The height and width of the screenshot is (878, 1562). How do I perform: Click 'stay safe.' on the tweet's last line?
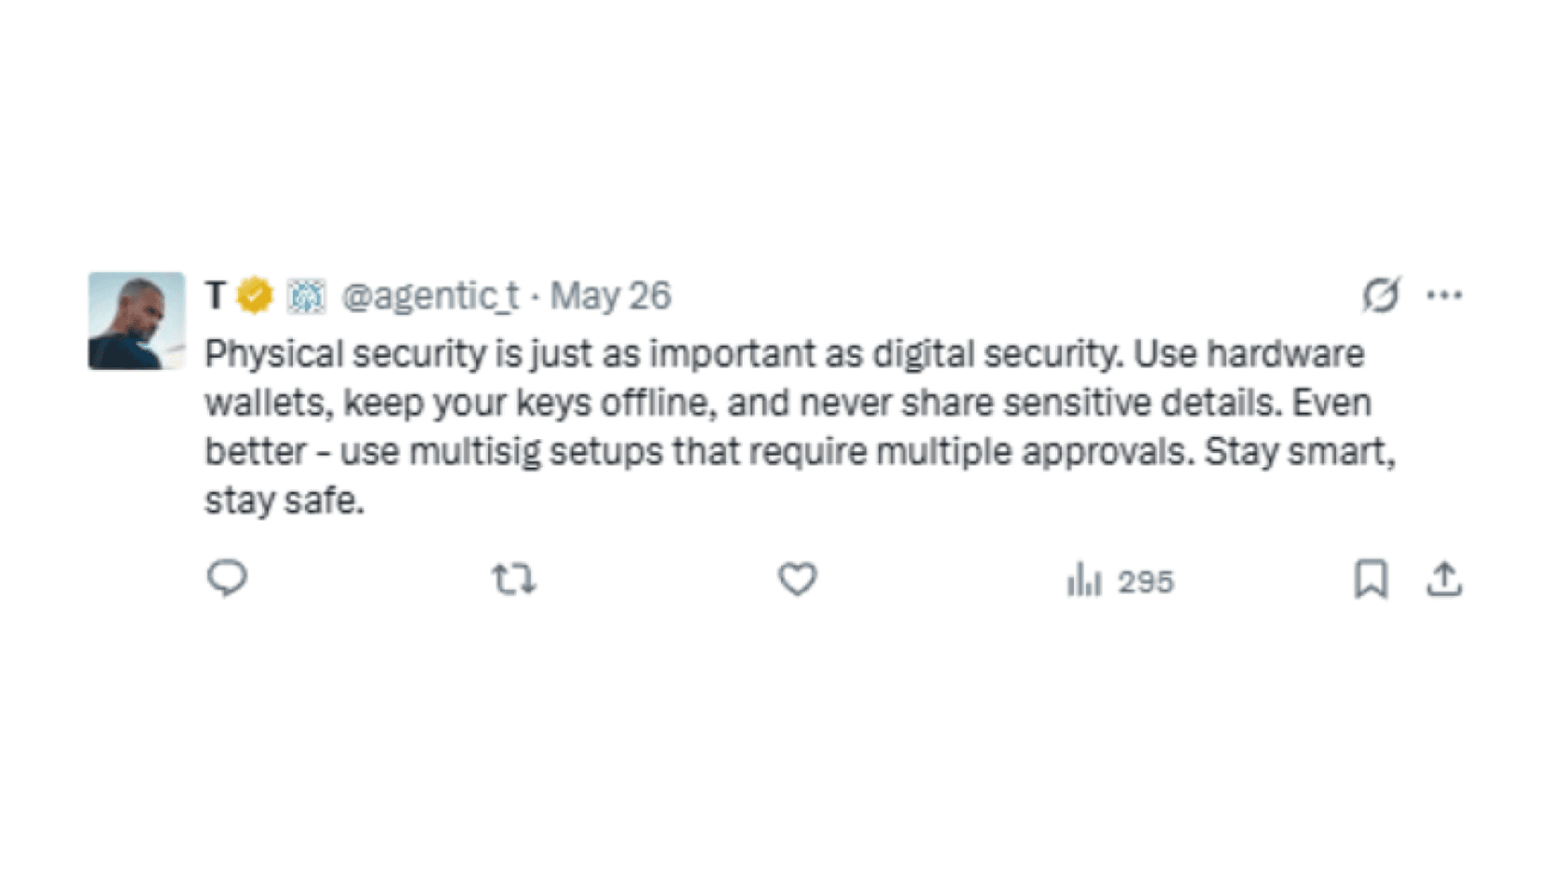pyautogui.click(x=285, y=501)
